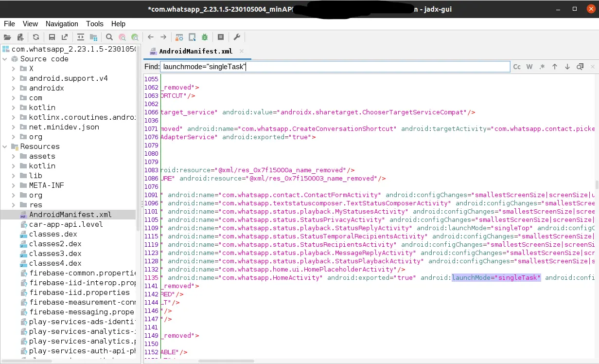
Task: Expand the X package folder
Action: 14,69
